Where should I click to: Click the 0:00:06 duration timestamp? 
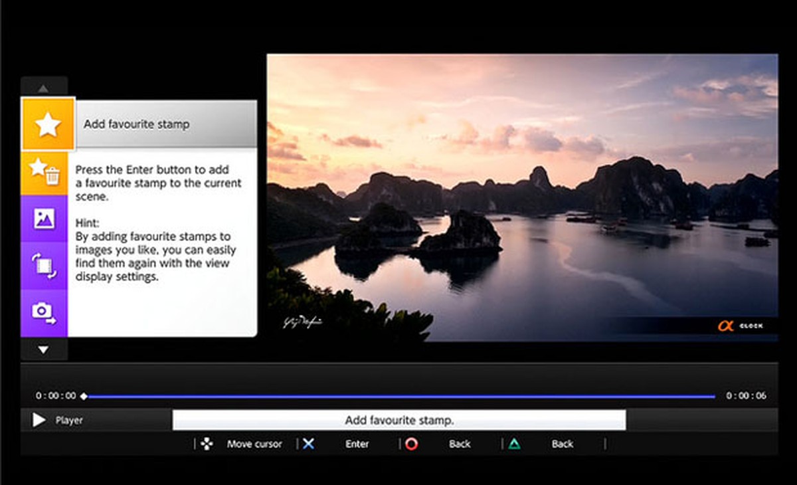744,395
